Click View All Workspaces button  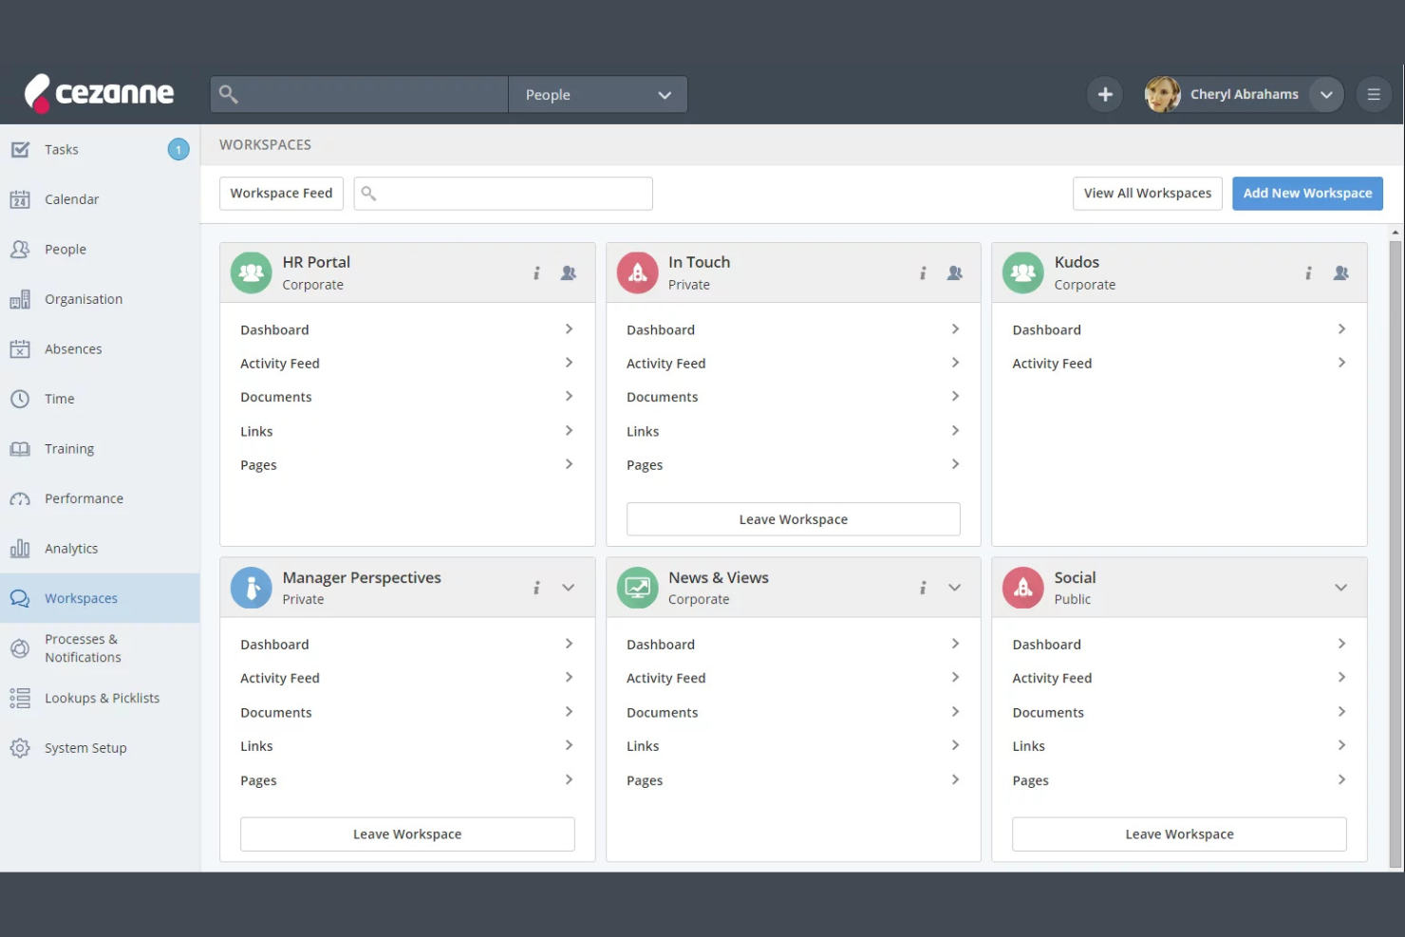(x=1148, y=193)
